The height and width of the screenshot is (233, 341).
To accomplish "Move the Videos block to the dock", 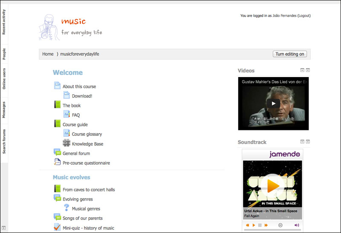I will coord(308,70).
